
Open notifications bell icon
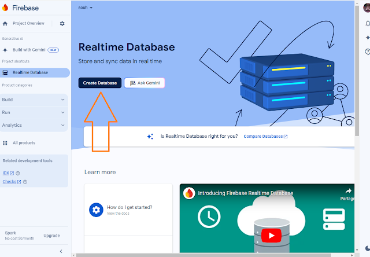click(x=368, y=23)
